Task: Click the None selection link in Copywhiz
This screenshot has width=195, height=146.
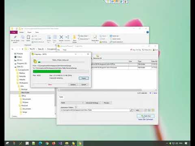Action: pos(155,93)
